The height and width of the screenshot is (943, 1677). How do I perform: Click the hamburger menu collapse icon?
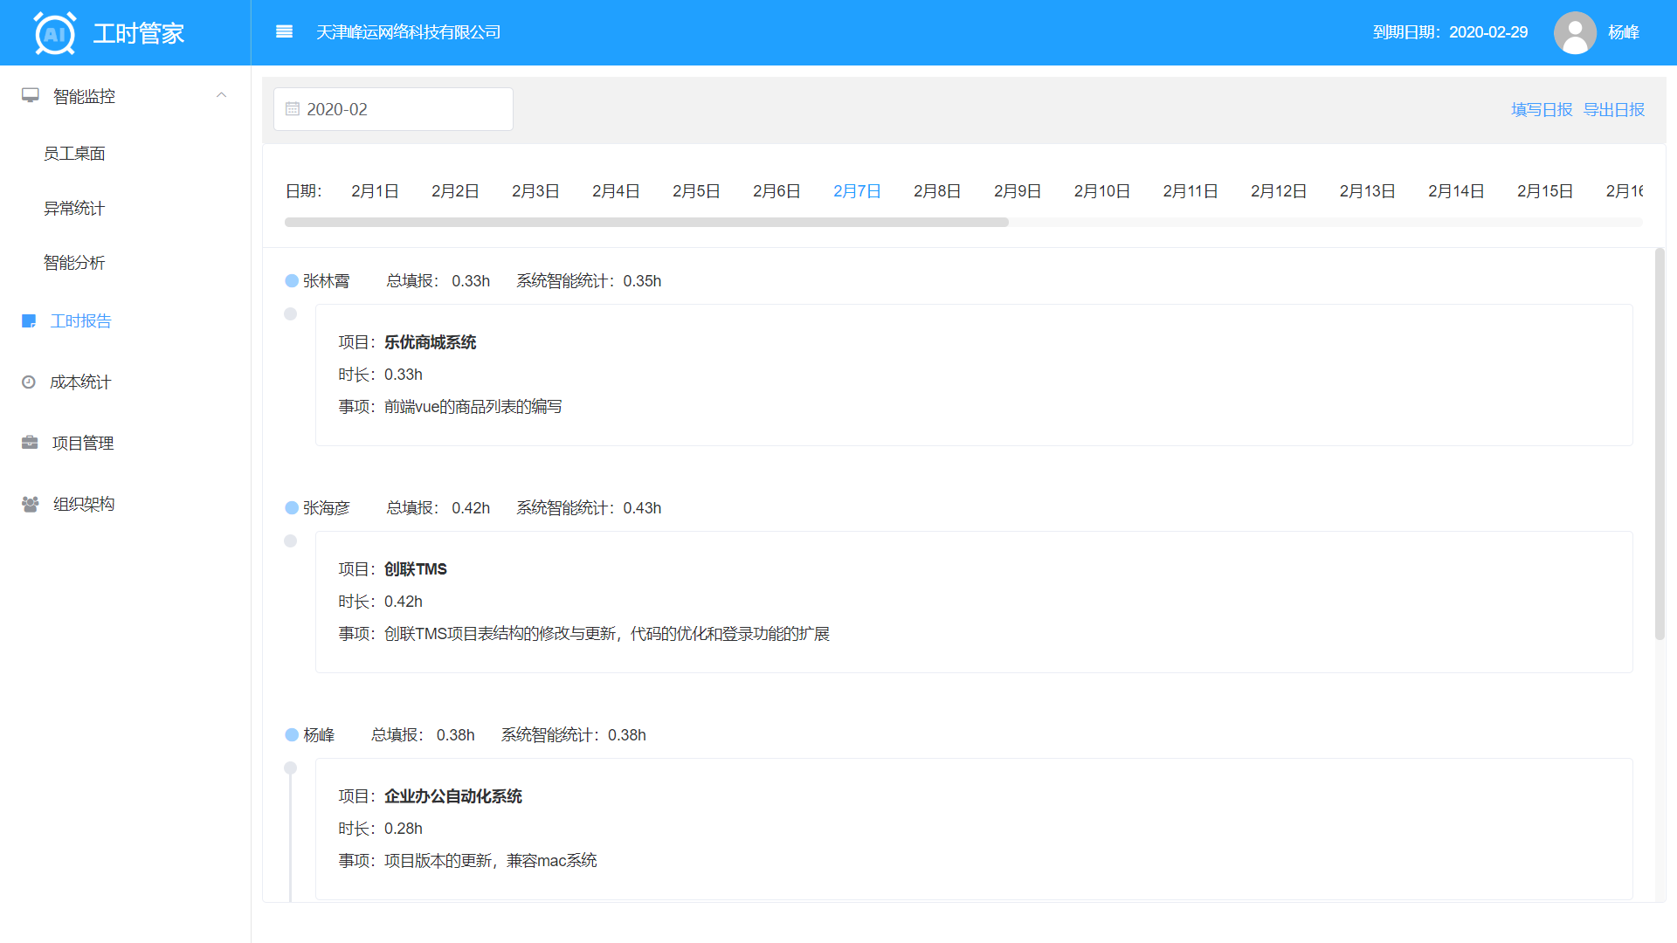(x=284, y=32)
